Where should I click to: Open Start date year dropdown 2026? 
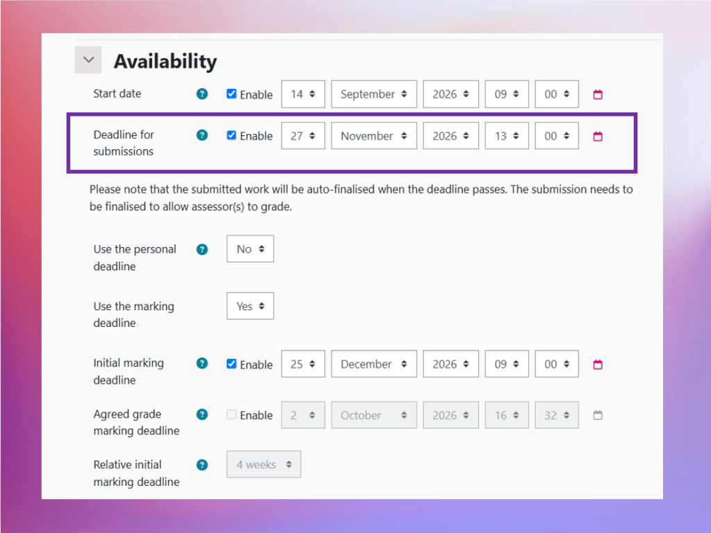click(x=451, y=94)
